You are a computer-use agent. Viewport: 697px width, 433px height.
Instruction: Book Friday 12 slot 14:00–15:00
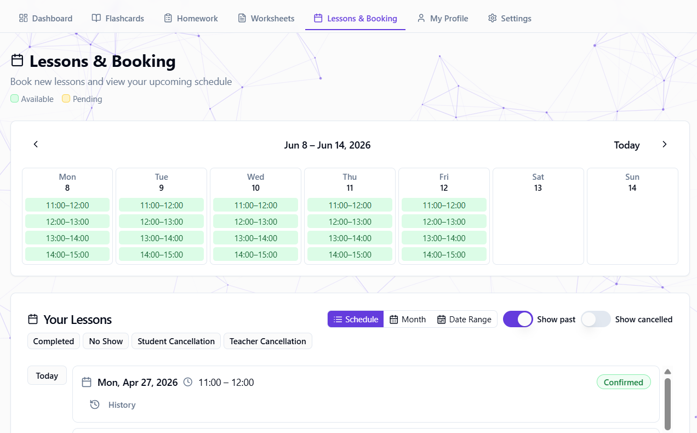coord(444,254)
